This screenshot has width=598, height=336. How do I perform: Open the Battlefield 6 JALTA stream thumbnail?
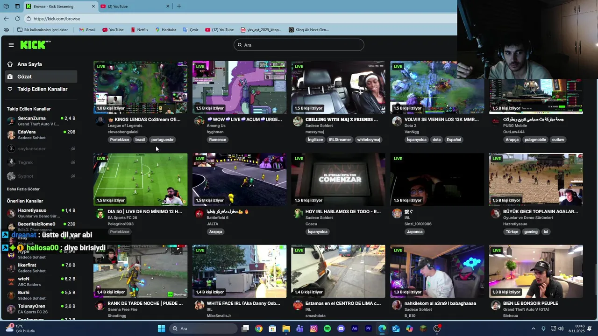click(x=239, y=180)
